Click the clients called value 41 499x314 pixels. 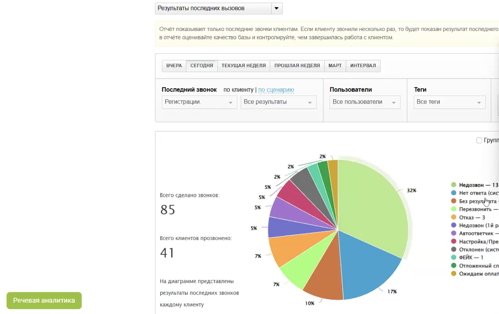pyautogui.click(x=167, y=253)
